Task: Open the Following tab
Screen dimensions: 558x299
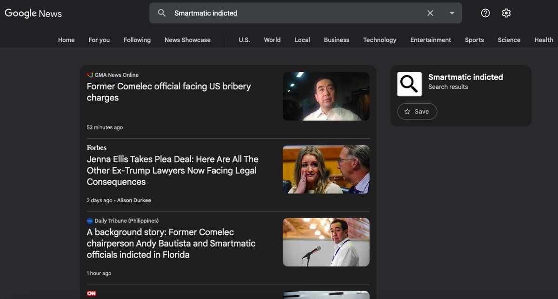Action: click(x=137, y=40)
